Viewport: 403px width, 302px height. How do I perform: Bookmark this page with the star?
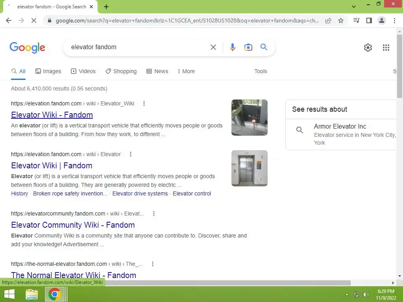tap(341, 20)
